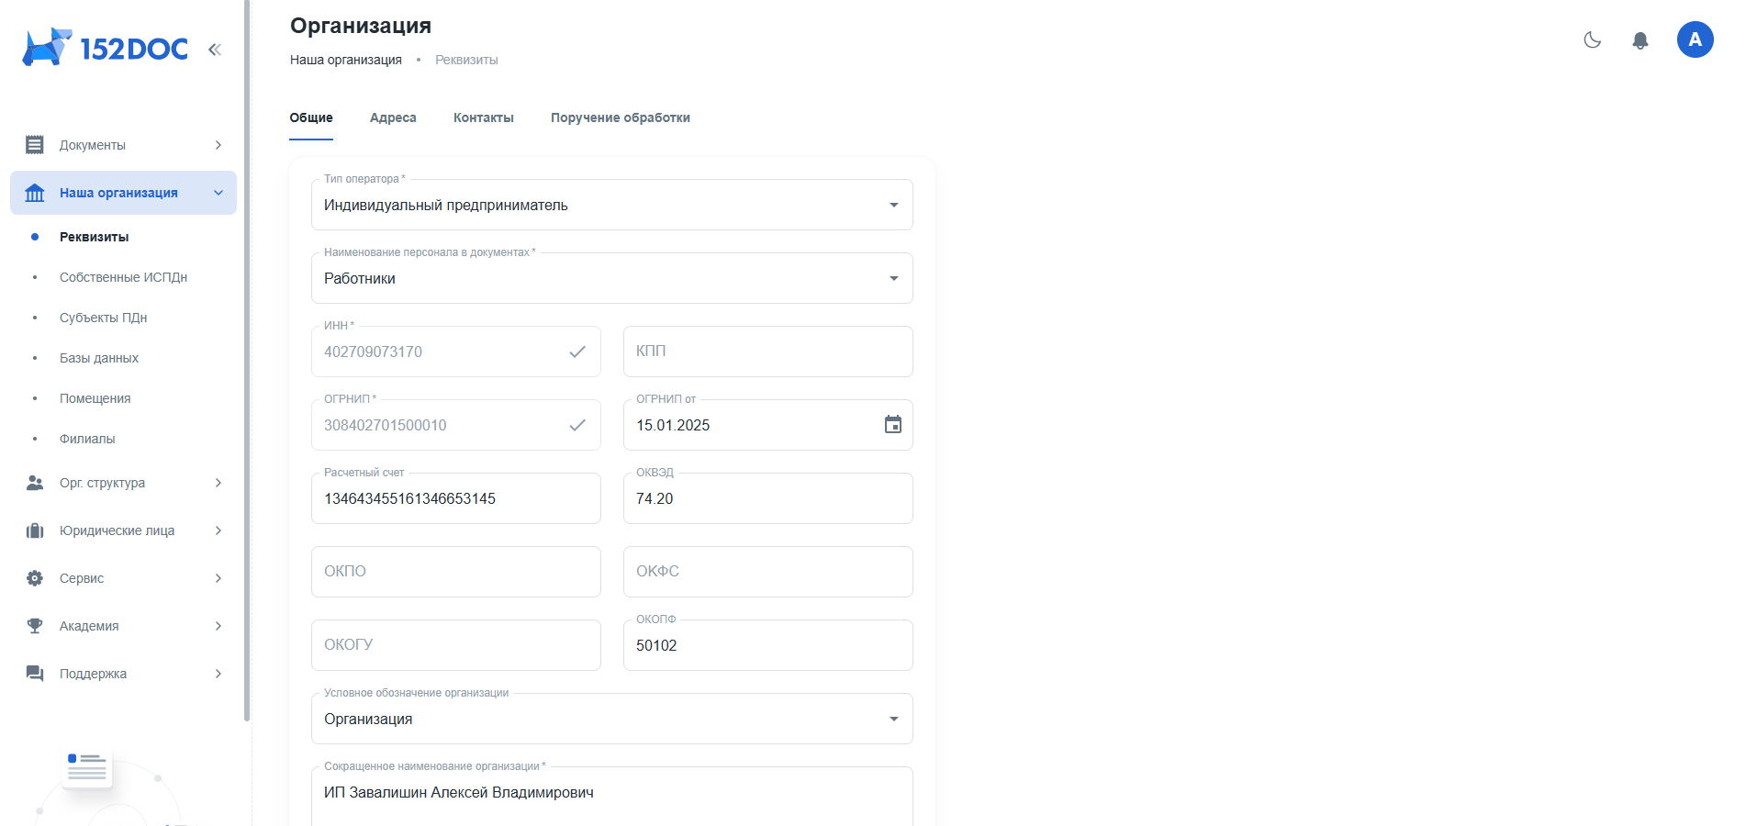Screen dimensions: 1746x826
Task: Open user avatar menu
Action: (1695, 39)
